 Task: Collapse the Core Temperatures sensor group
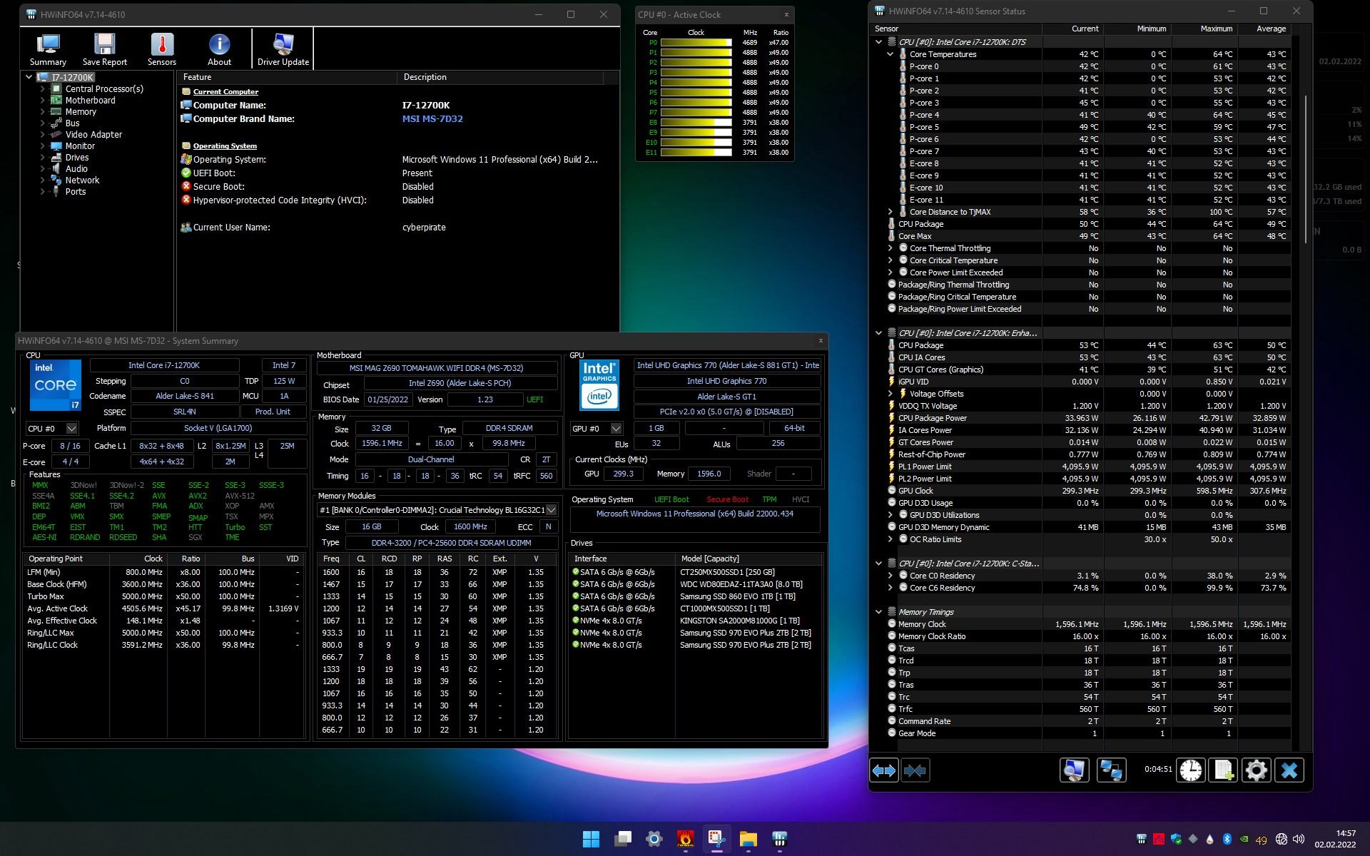tap(890, 54)
